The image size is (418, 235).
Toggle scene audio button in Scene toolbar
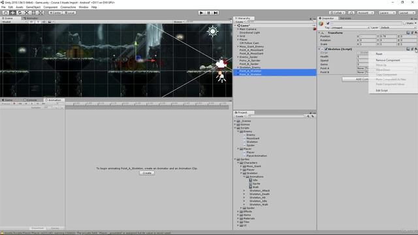[x=44, y=22]
